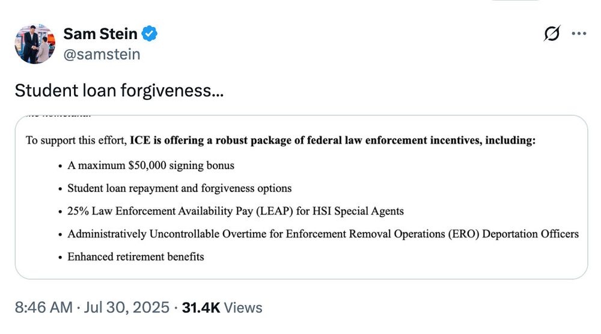Open the Grok explain-post icon
Image resolution: width=601 pixels, height=334 pixels.
tap(552, 34)
